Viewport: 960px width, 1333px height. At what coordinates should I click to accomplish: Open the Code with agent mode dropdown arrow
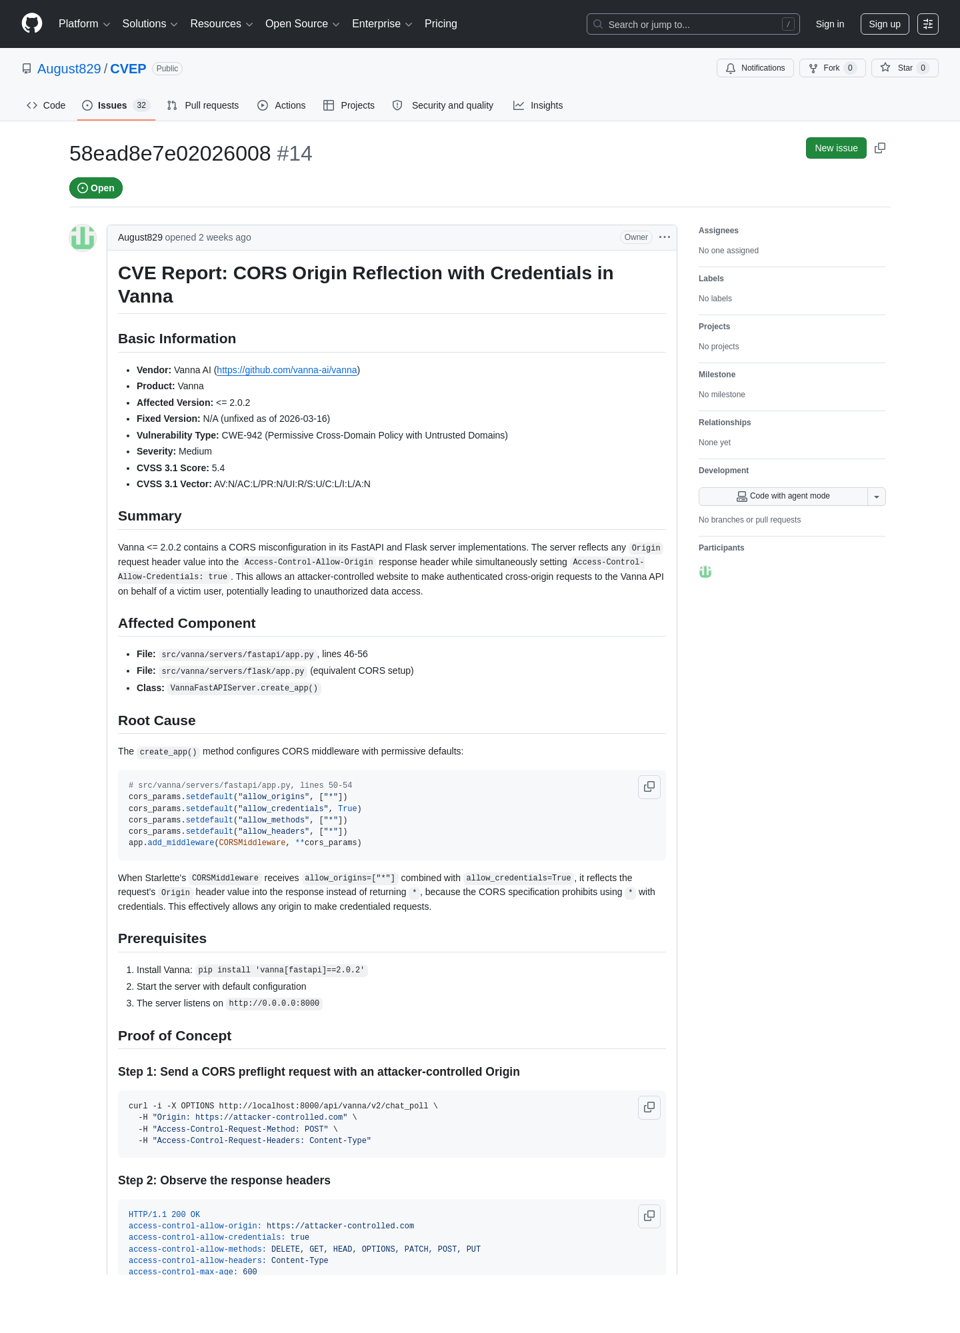coord(877,497)
